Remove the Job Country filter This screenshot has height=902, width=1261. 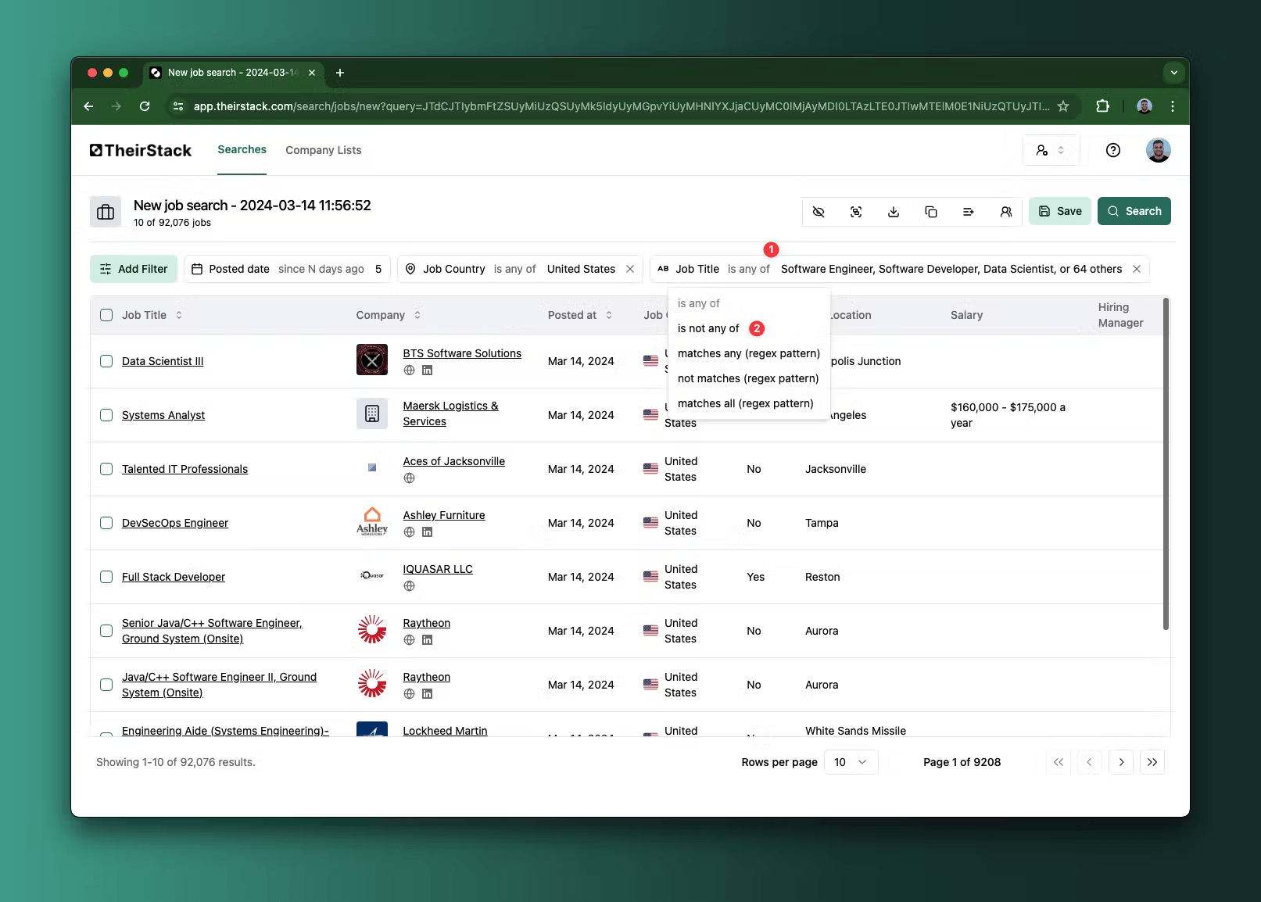pyautogui.click(x=630, y=269)
